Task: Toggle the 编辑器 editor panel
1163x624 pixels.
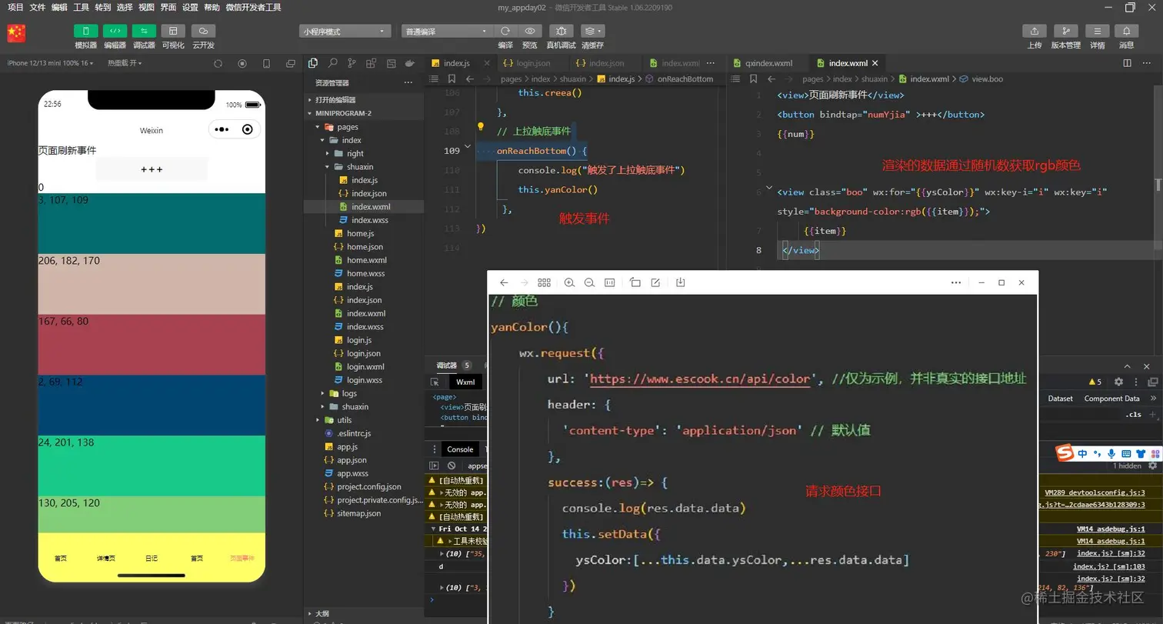Action: [115, 32]
